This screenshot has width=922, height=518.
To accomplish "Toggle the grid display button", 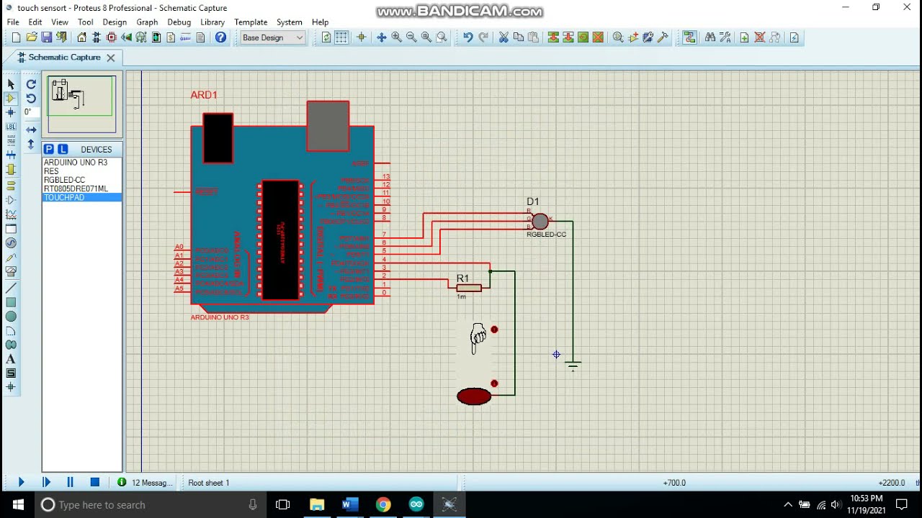I will tap(341, 37).
